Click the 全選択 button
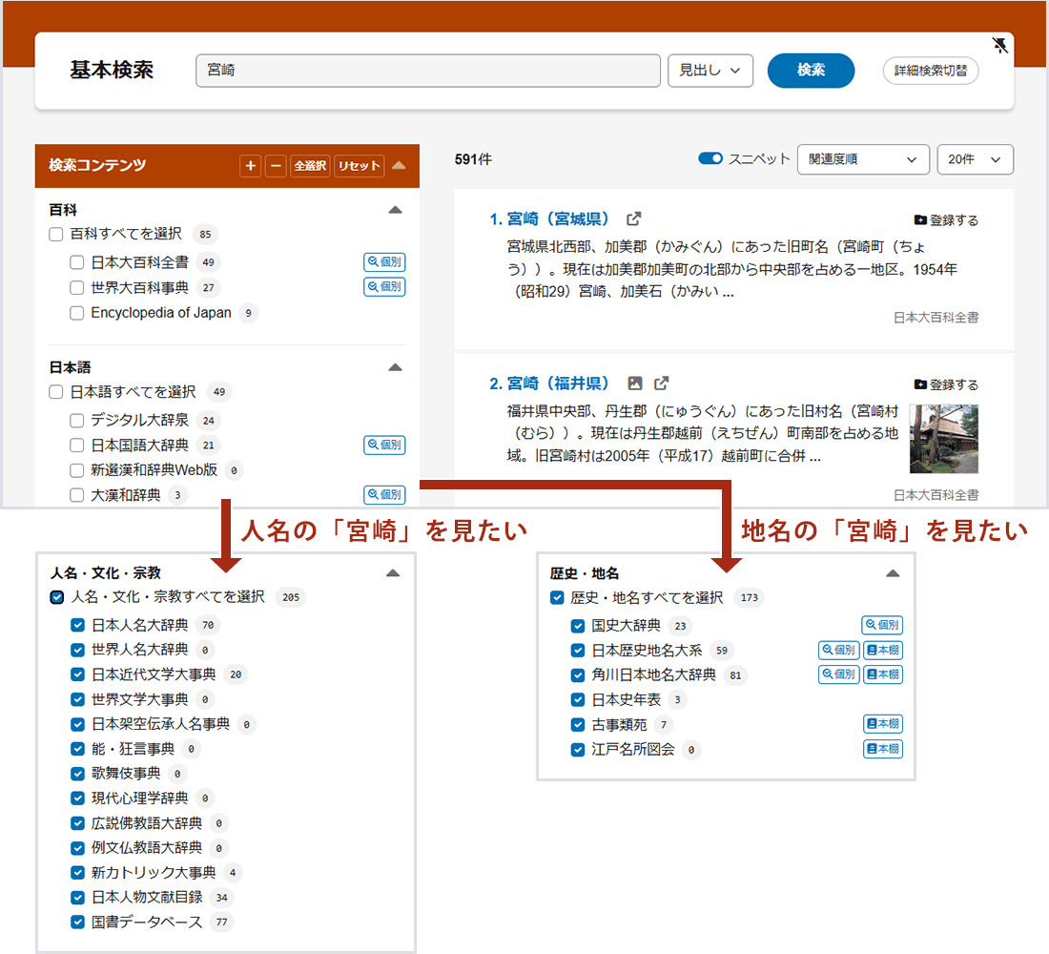This screenshot has height=954, width=1049. click(x=311, y=166)
